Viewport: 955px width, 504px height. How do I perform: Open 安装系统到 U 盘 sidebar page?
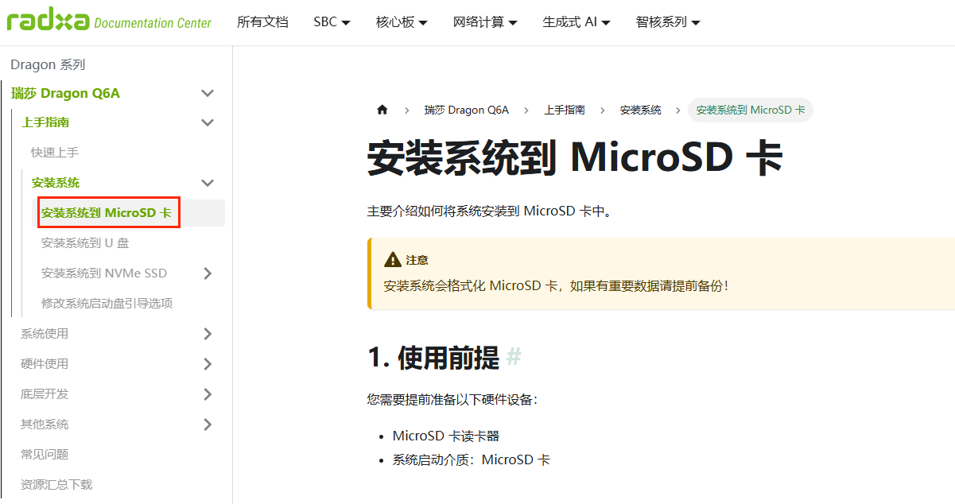click(85, 243)
